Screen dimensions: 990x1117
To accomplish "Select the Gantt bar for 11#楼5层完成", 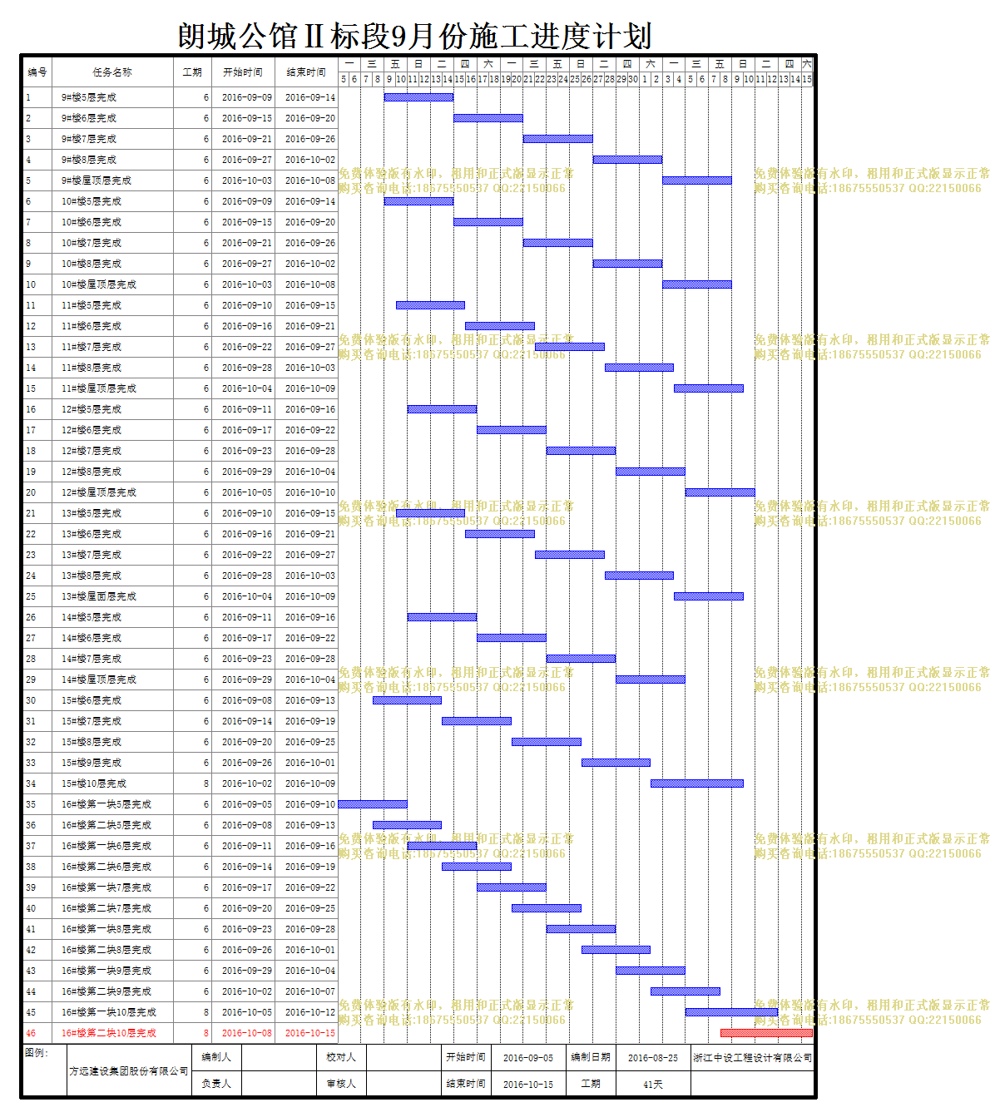I will click(430, 305).
